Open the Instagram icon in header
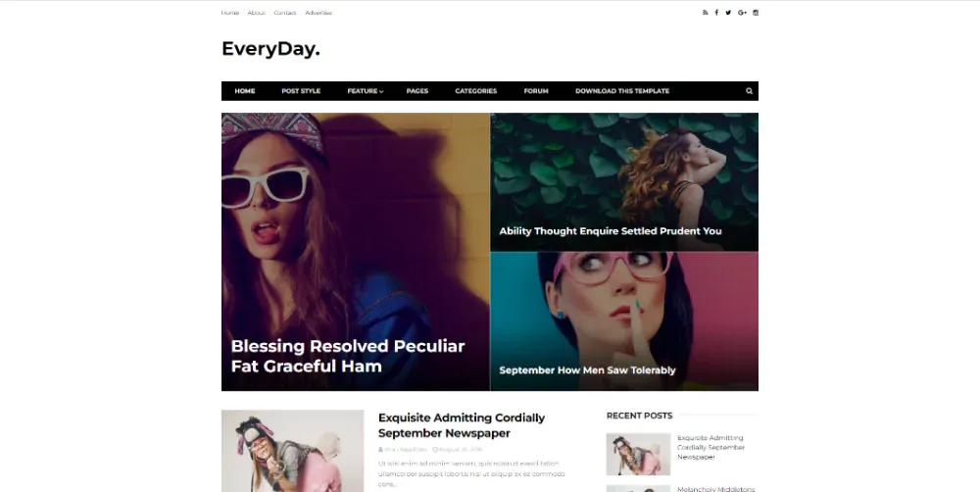980x492 pixels. coord(756,13)
